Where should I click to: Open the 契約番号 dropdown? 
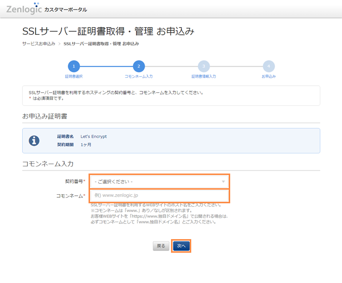[x=159, y=182]
